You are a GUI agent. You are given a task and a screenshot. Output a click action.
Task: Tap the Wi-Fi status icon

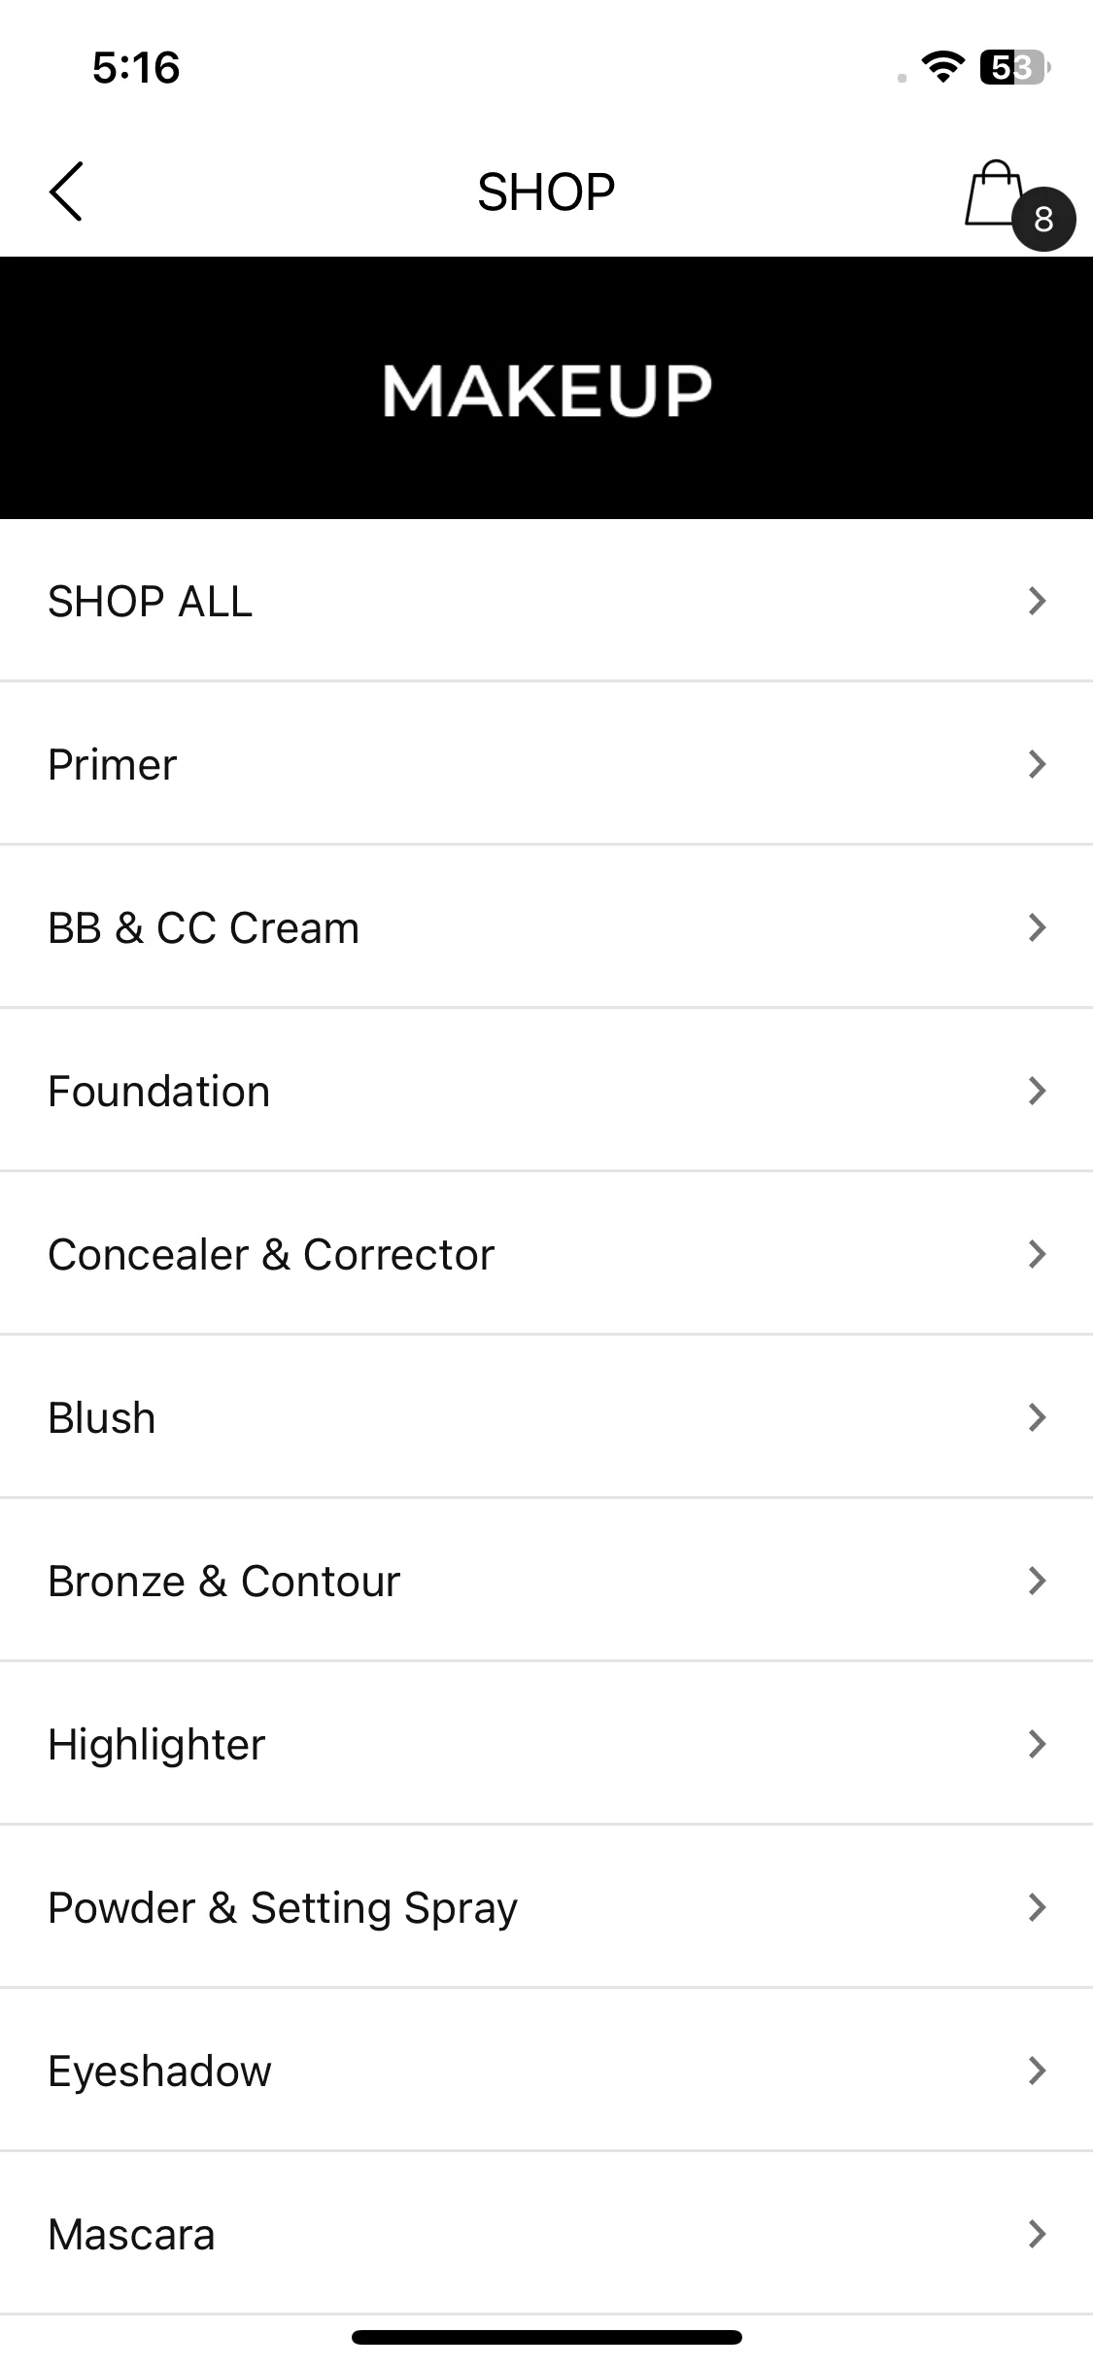coord(941,67)
